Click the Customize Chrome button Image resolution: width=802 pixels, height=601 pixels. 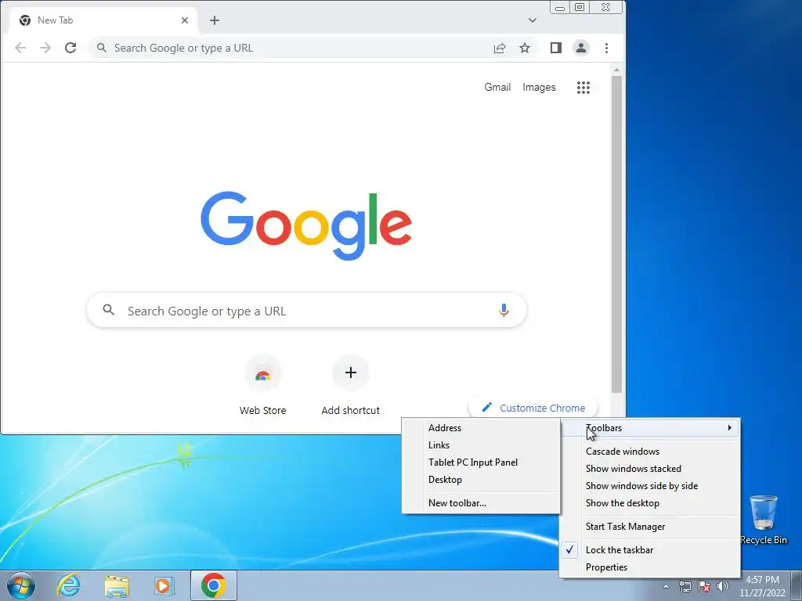tap(533, 408)
